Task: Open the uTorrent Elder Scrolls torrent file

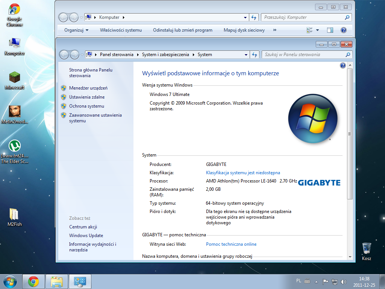Action: coord(15,152)
